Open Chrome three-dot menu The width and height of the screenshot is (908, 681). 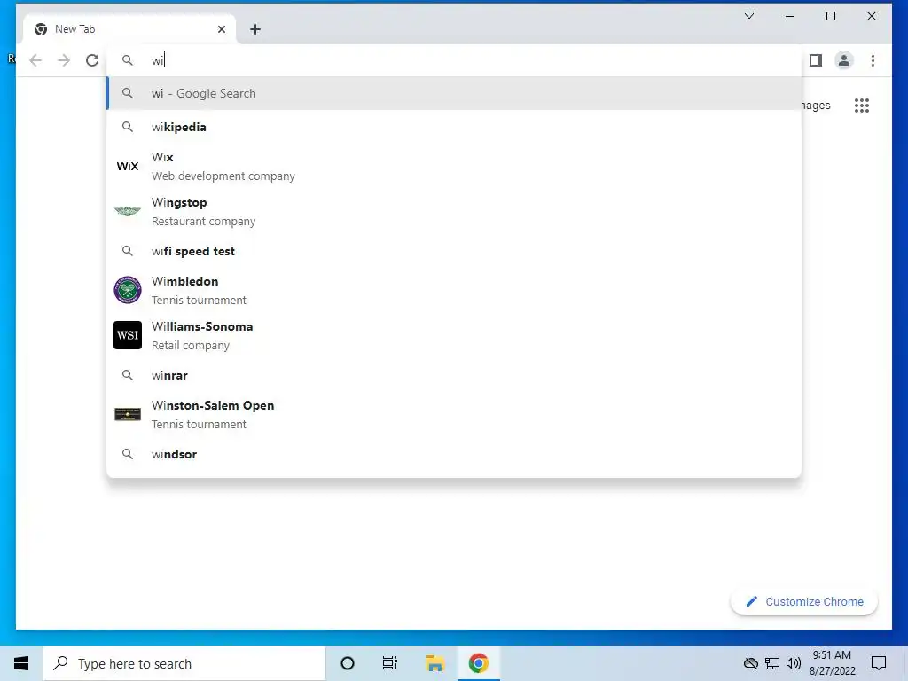873,60
